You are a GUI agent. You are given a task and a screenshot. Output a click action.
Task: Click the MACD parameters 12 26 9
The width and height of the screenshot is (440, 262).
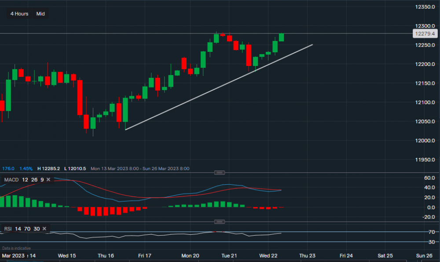click(32, 179)
